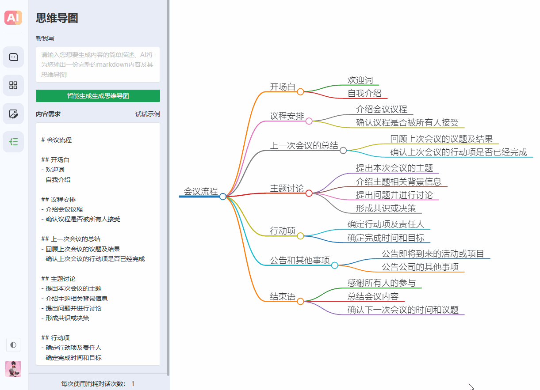Collapse the 公告和其他事项 node circle
This screenshot has height=390, width=540.
point(335,265)
